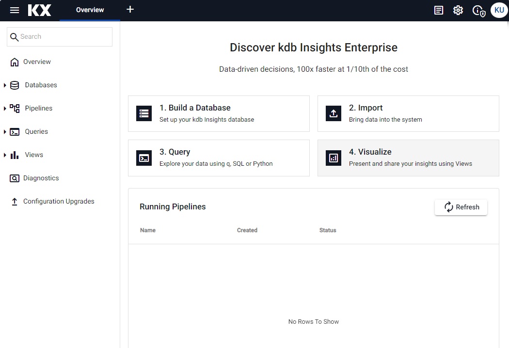Expand the Pipelines tree arrow
This screenshot has height=348, width=509.
tap(5, 109)
